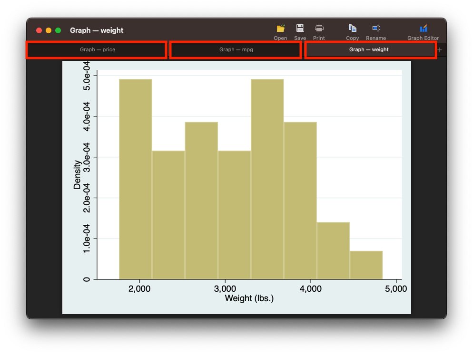This screenshot has width=473, height=354.
Task: Minimize the window using yellow button
Action: (49, 30)
